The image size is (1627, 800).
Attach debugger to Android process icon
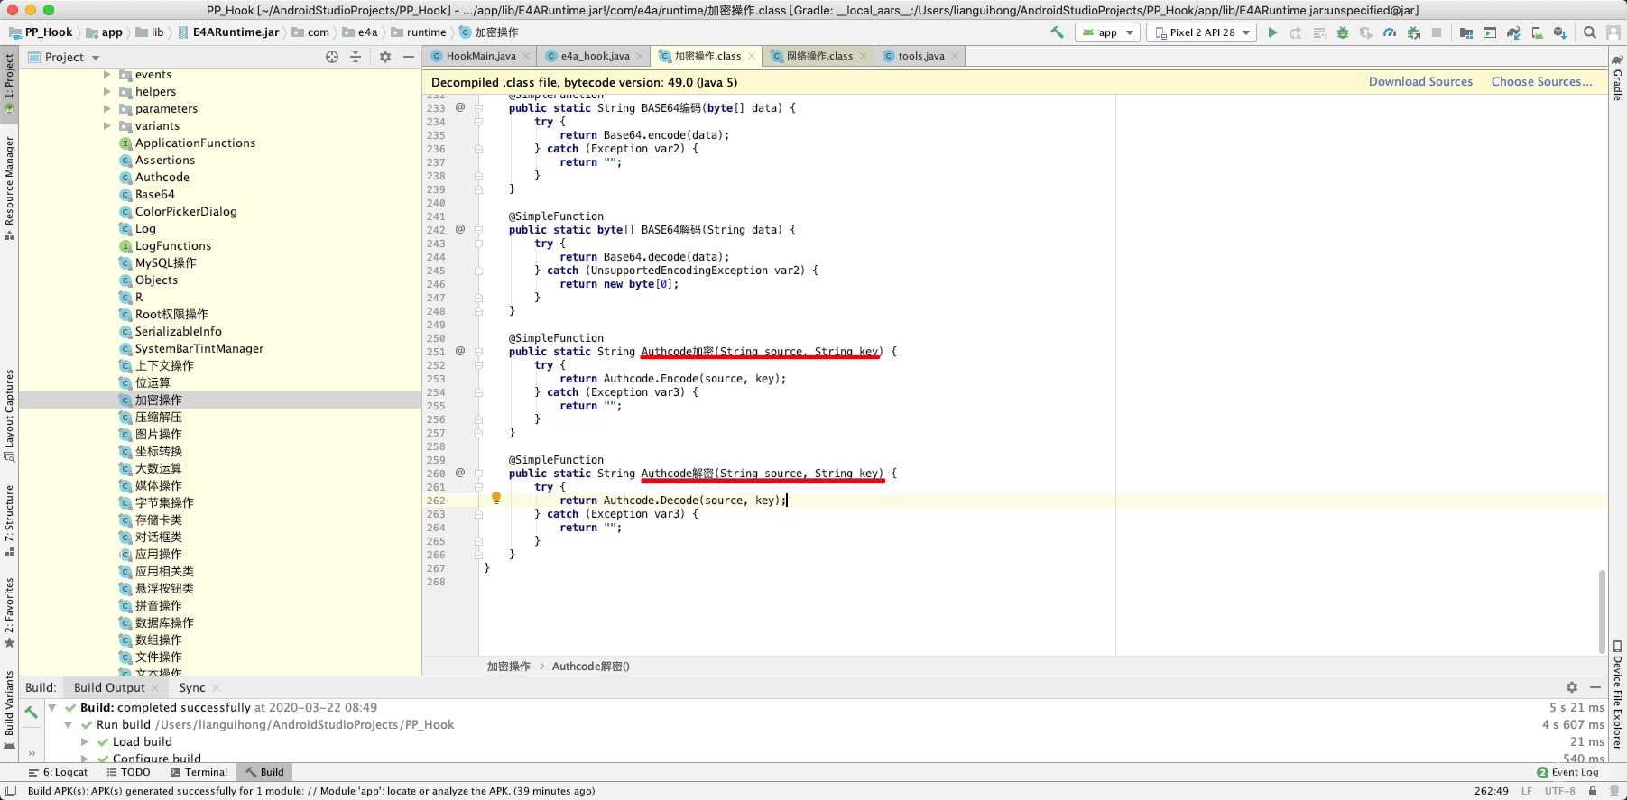[1413, 32]
